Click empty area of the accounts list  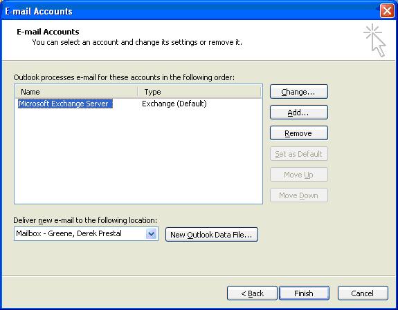tap(138, 157)
